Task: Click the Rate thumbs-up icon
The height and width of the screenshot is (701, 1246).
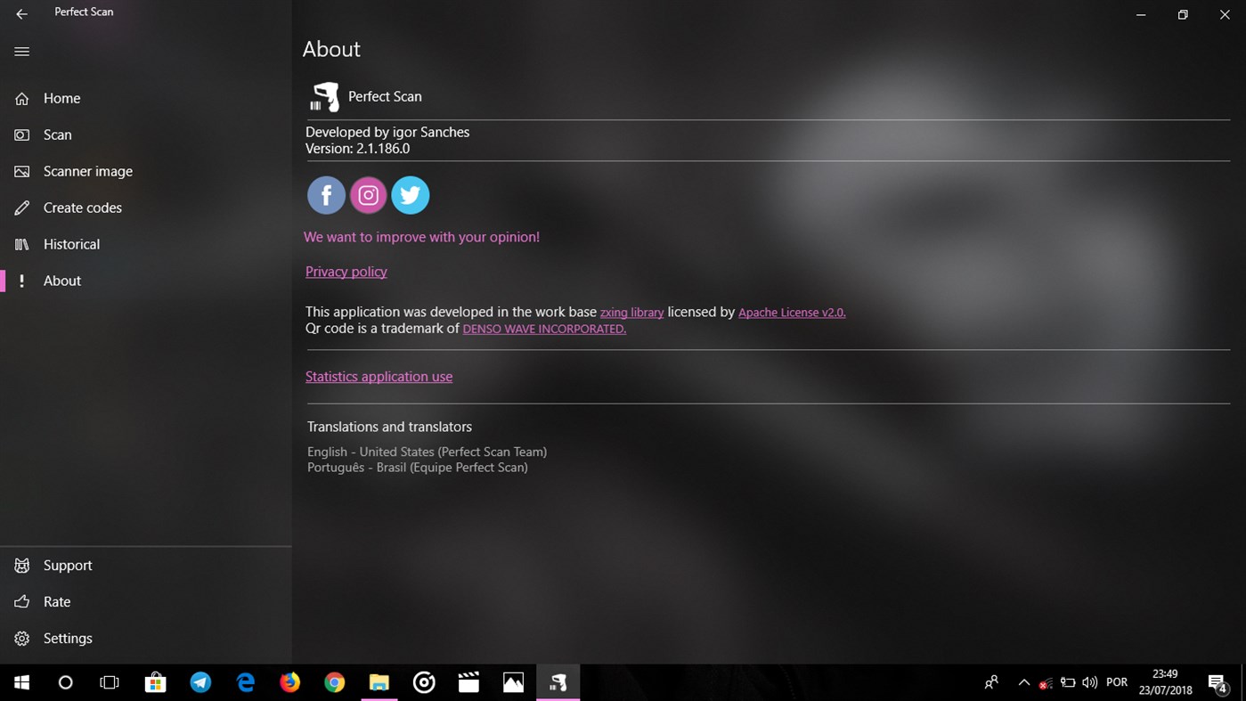Action: [21, 601]
